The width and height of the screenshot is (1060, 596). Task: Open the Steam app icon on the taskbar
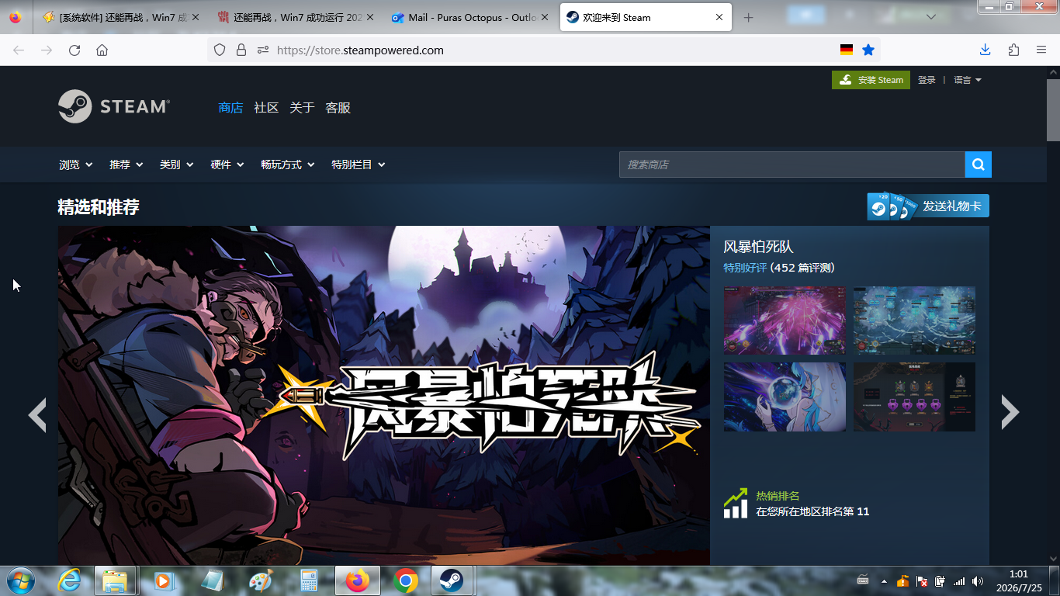click(453, 580)
